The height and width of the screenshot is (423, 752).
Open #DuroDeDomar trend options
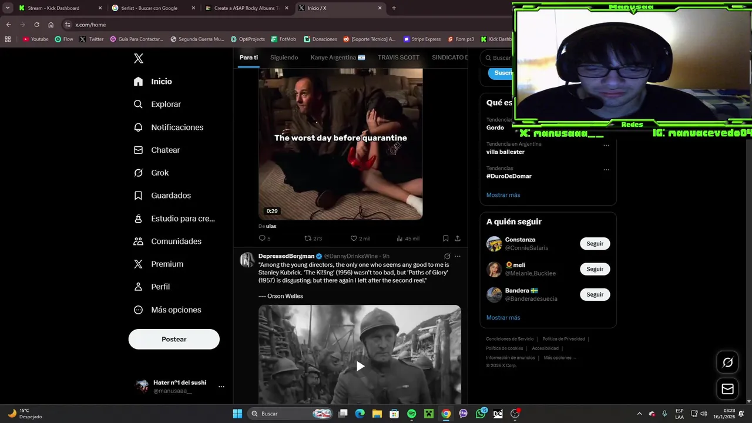coord(606,170)
